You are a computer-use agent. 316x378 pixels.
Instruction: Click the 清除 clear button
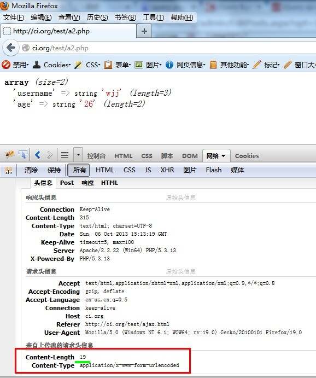click(31, 170)
